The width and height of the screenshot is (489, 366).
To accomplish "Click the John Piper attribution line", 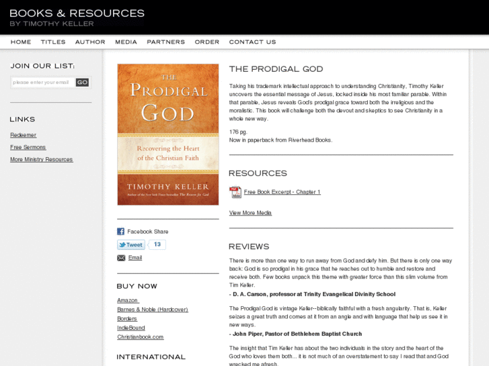I will (x=296, y=334).
